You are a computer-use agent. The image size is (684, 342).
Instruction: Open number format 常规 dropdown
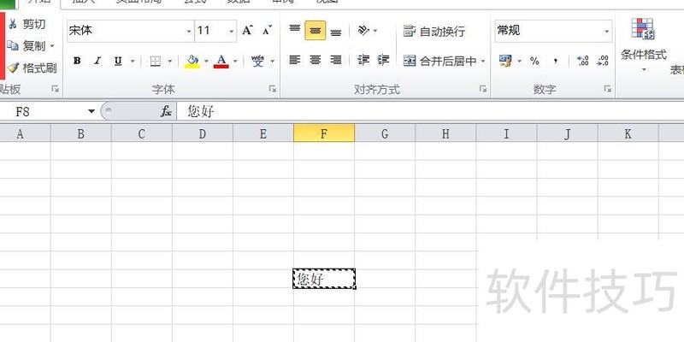point(606,32)
